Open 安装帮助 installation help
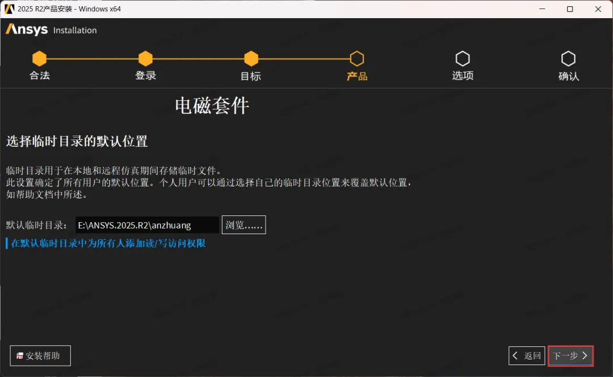Image resolution: width=613 pixels, height=377 pixels. [40, 355]
